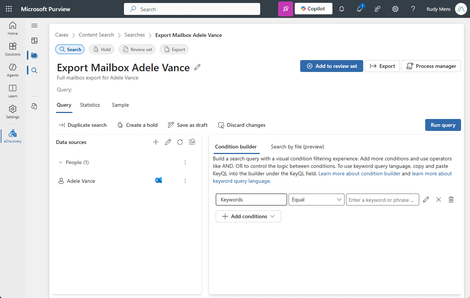Click the Run query button
This screenshot has width=470, height=298.
coord(443,125)
